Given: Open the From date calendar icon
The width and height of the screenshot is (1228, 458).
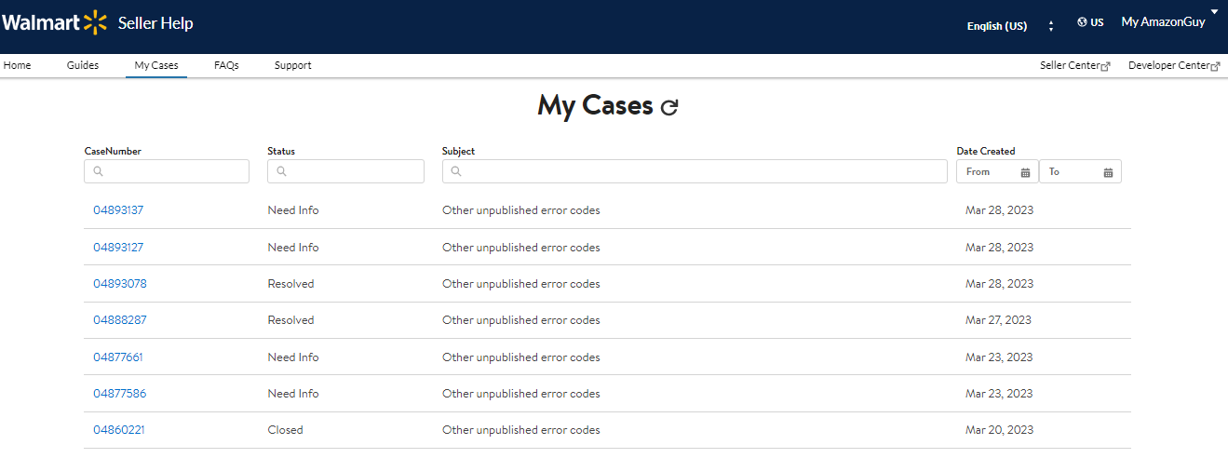Looking at the screenshot, I should click(1025, 172).
